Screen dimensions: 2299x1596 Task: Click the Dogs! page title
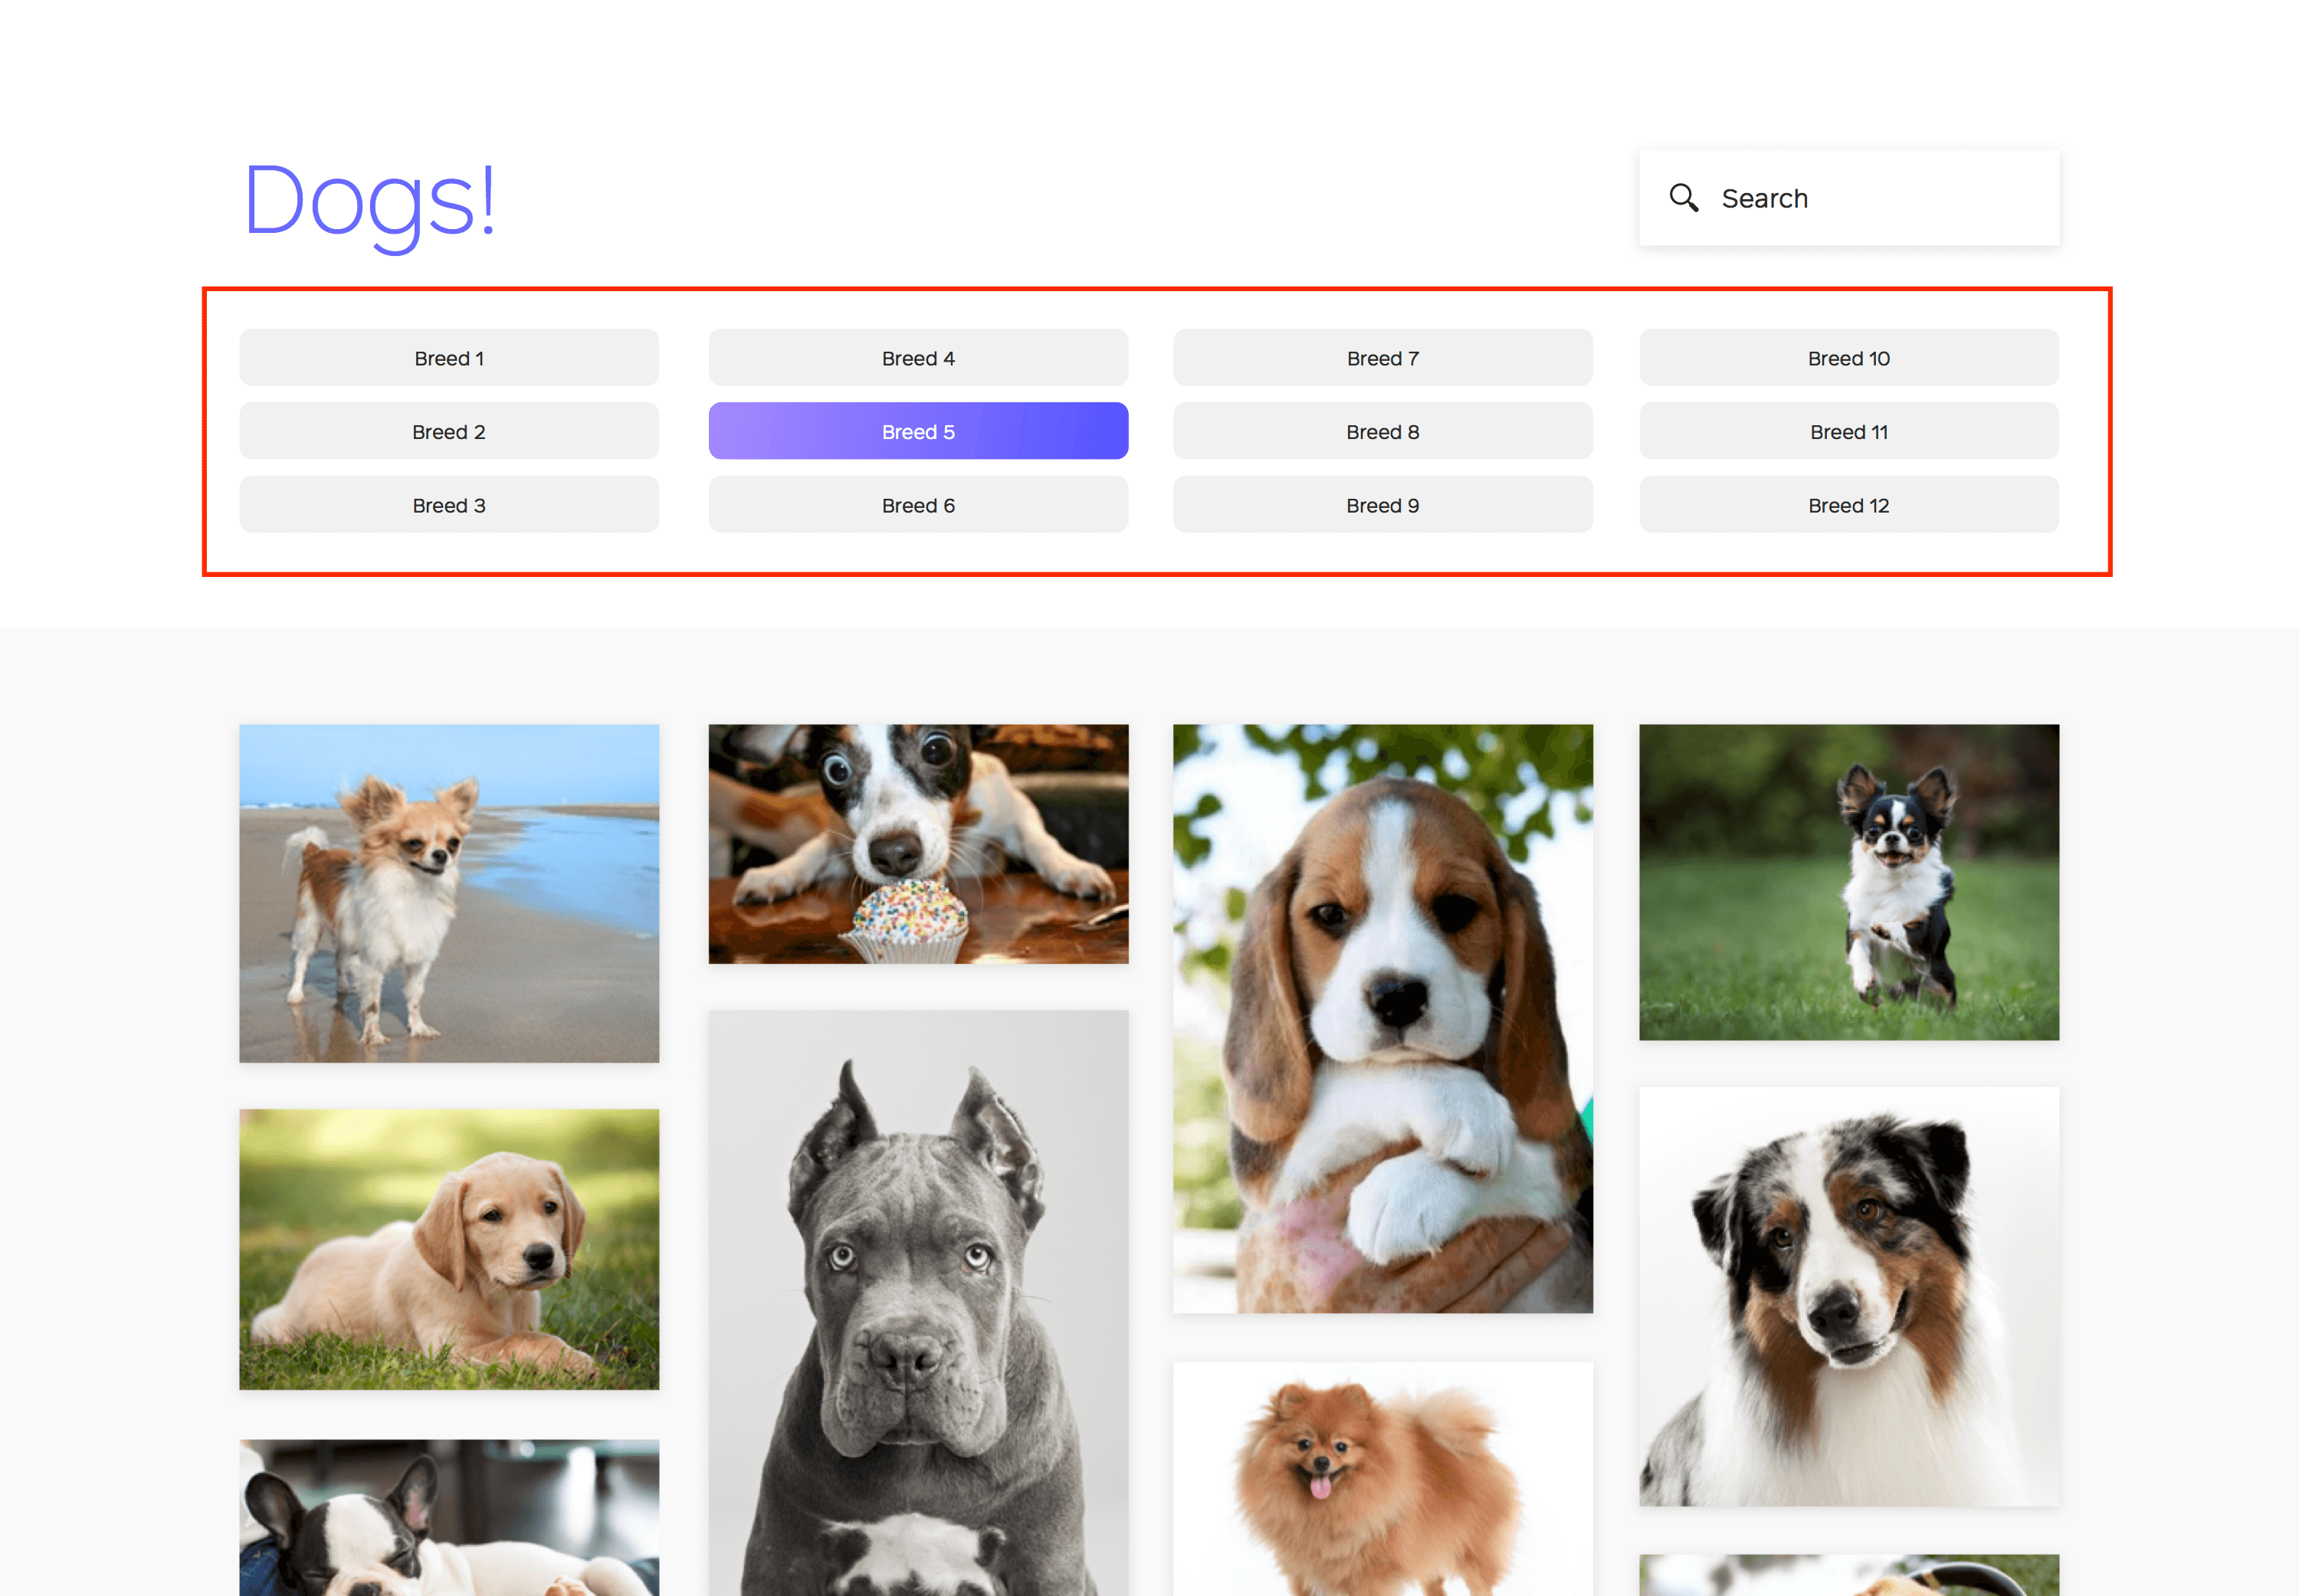(370, 200)
